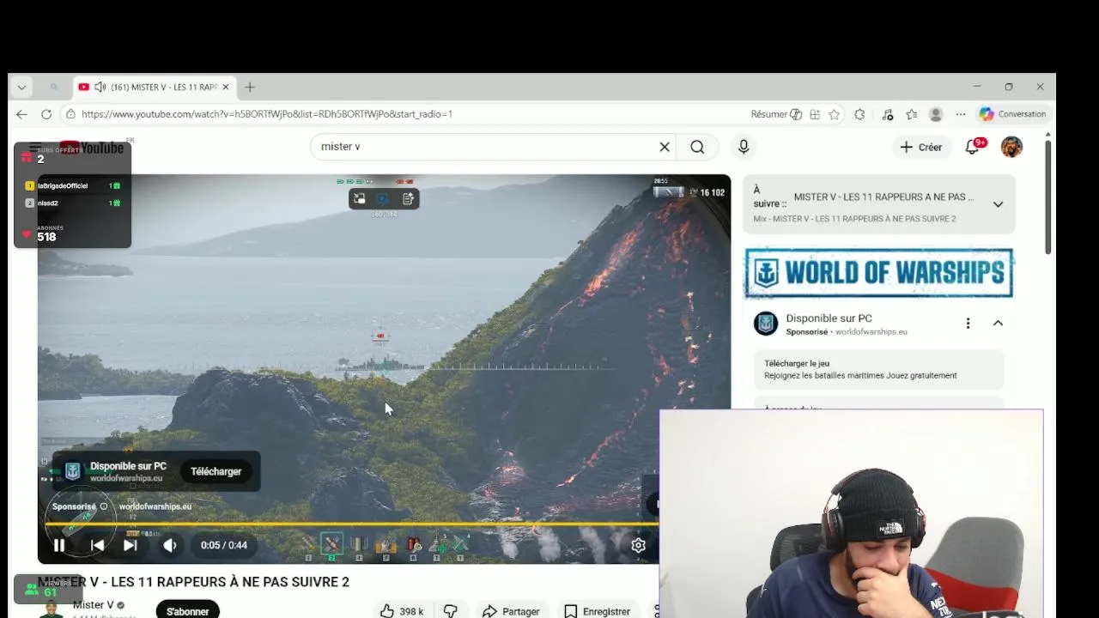Grab the page vertical scrollbar

pyautogui.click(x=1047, y=196)
